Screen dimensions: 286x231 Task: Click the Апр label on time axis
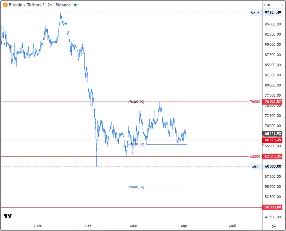(x=184, y=226)
